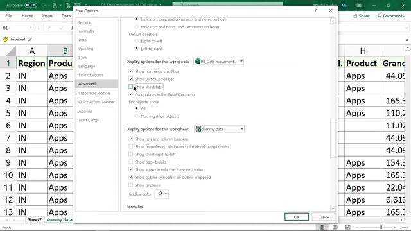Click the Name Box showing B1

(15, 28)
